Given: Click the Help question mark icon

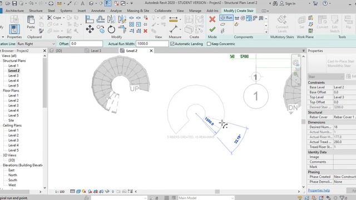Looking at the screenshot, I should (x=325, y=3).
